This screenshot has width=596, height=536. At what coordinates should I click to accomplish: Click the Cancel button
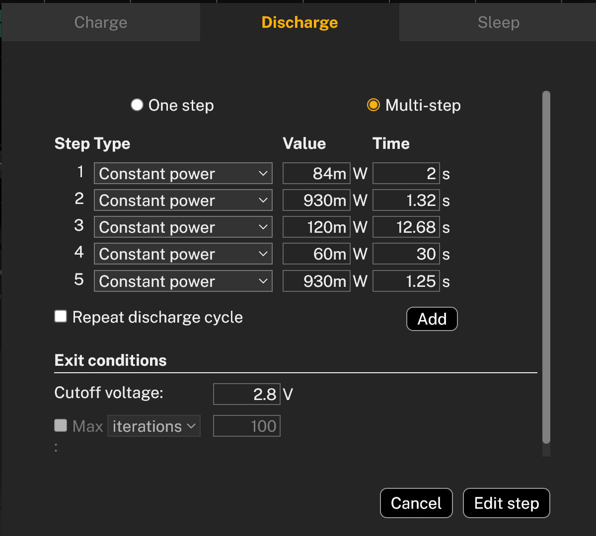click(x=416, y=503)
